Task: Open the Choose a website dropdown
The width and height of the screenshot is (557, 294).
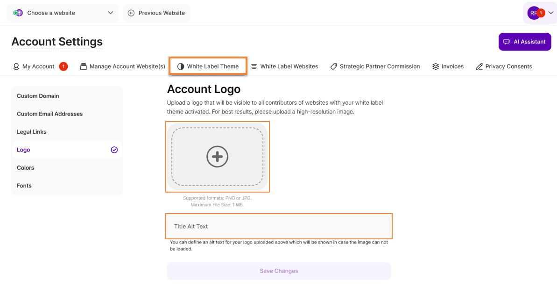Action: point(63,13)
